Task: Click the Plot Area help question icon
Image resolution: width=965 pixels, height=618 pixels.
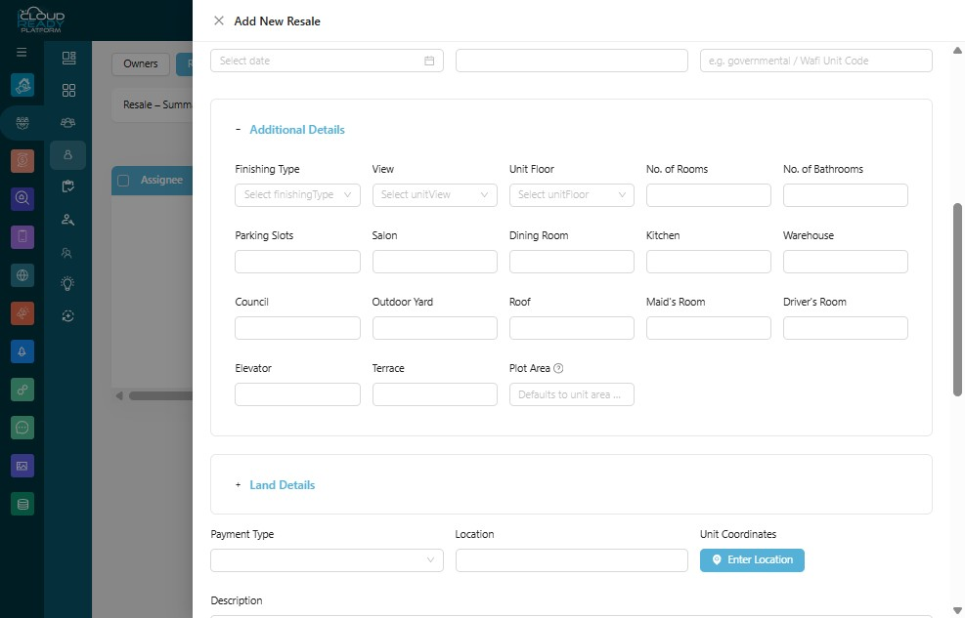Action: 558,368
